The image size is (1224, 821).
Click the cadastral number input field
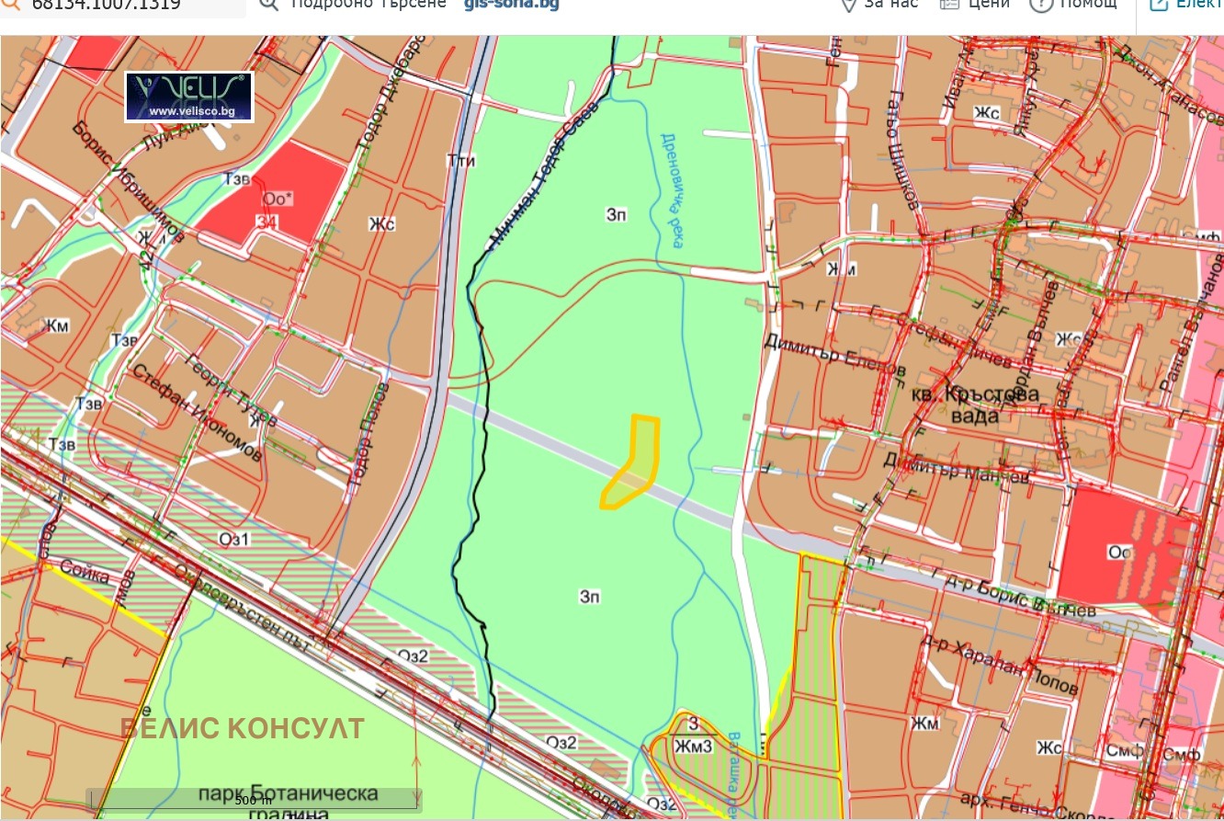(119, 6)
